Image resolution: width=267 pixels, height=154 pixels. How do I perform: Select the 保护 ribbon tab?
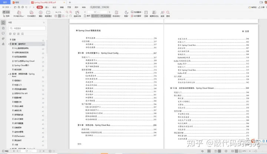[x=76, y=7]
